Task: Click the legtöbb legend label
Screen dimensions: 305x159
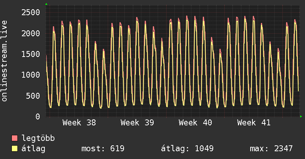Action: [38, 138]
